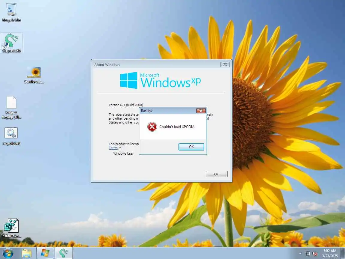345x259 pixels.
Task: Switch to the About Windows taskbar button
Action: (x=45, y=253)
